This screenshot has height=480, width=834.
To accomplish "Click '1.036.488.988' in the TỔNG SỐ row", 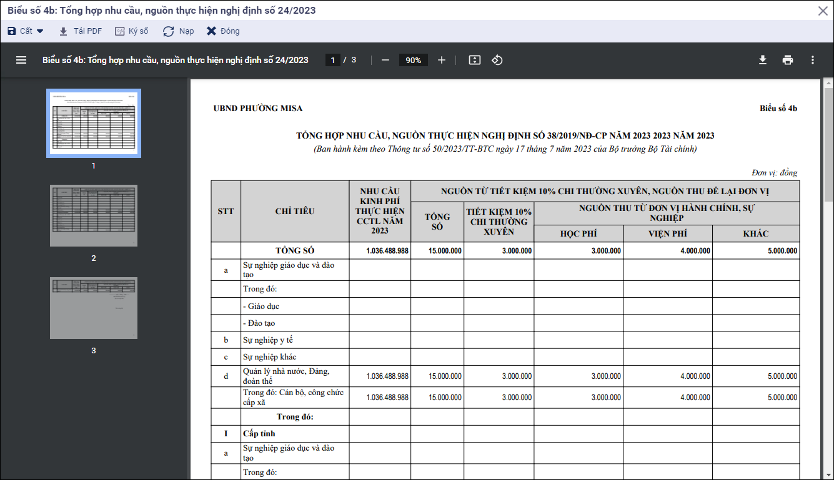I will tap(387, 251).
